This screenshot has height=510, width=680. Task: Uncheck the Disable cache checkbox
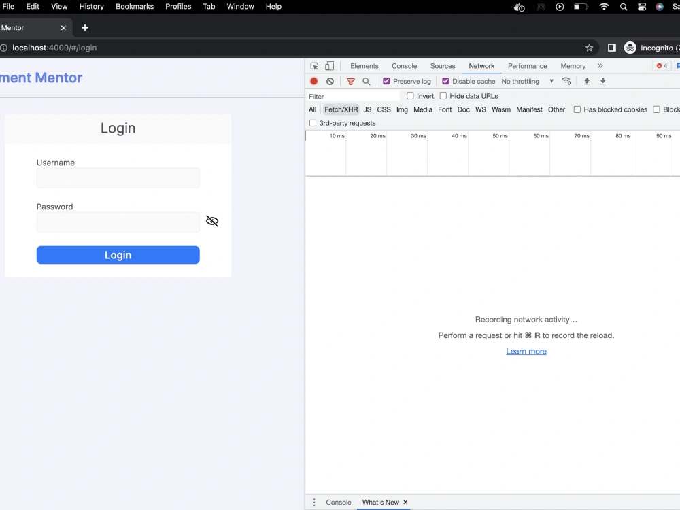445,81
